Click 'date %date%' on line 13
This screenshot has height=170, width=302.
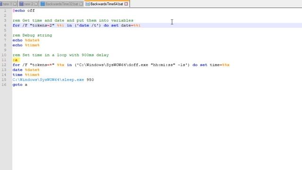point(26,70)
